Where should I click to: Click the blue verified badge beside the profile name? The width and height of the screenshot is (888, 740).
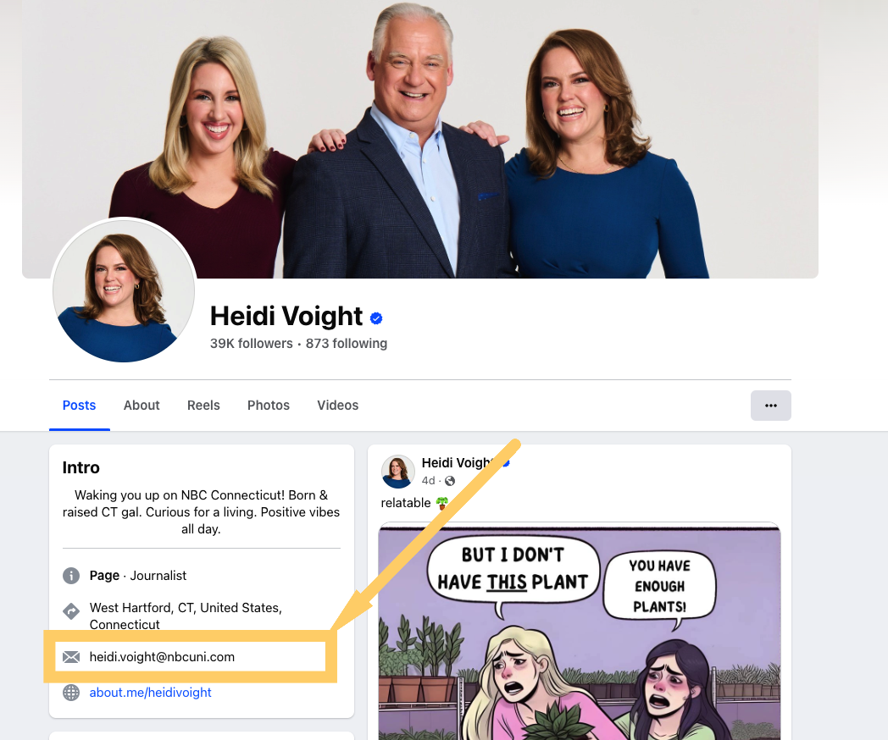click(x=376, y=318)
